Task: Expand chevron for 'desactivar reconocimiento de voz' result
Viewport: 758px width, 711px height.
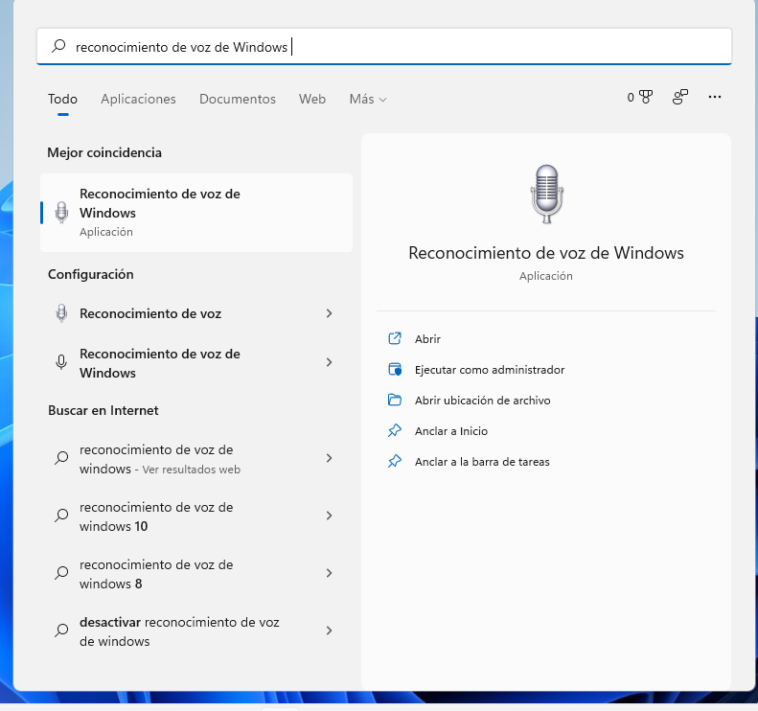Action: tap(329, 631)
